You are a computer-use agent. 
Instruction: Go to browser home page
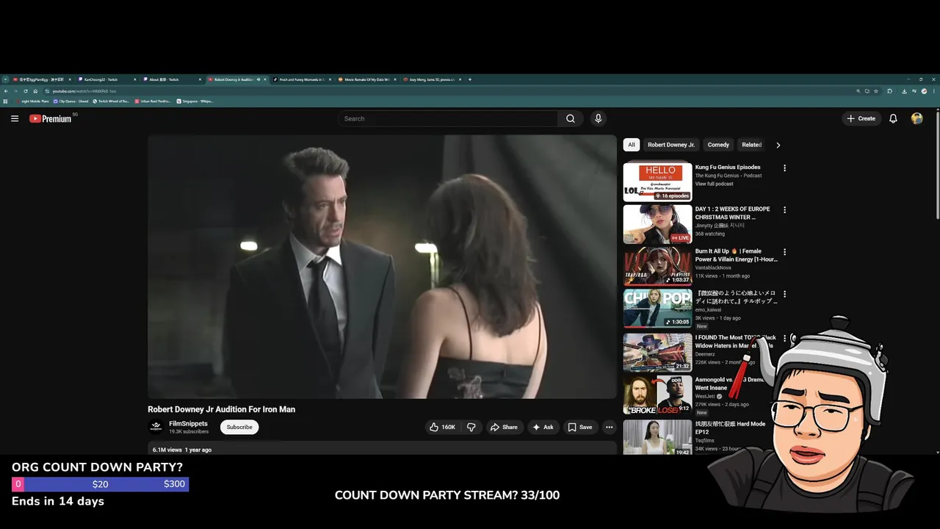(35, 91)
